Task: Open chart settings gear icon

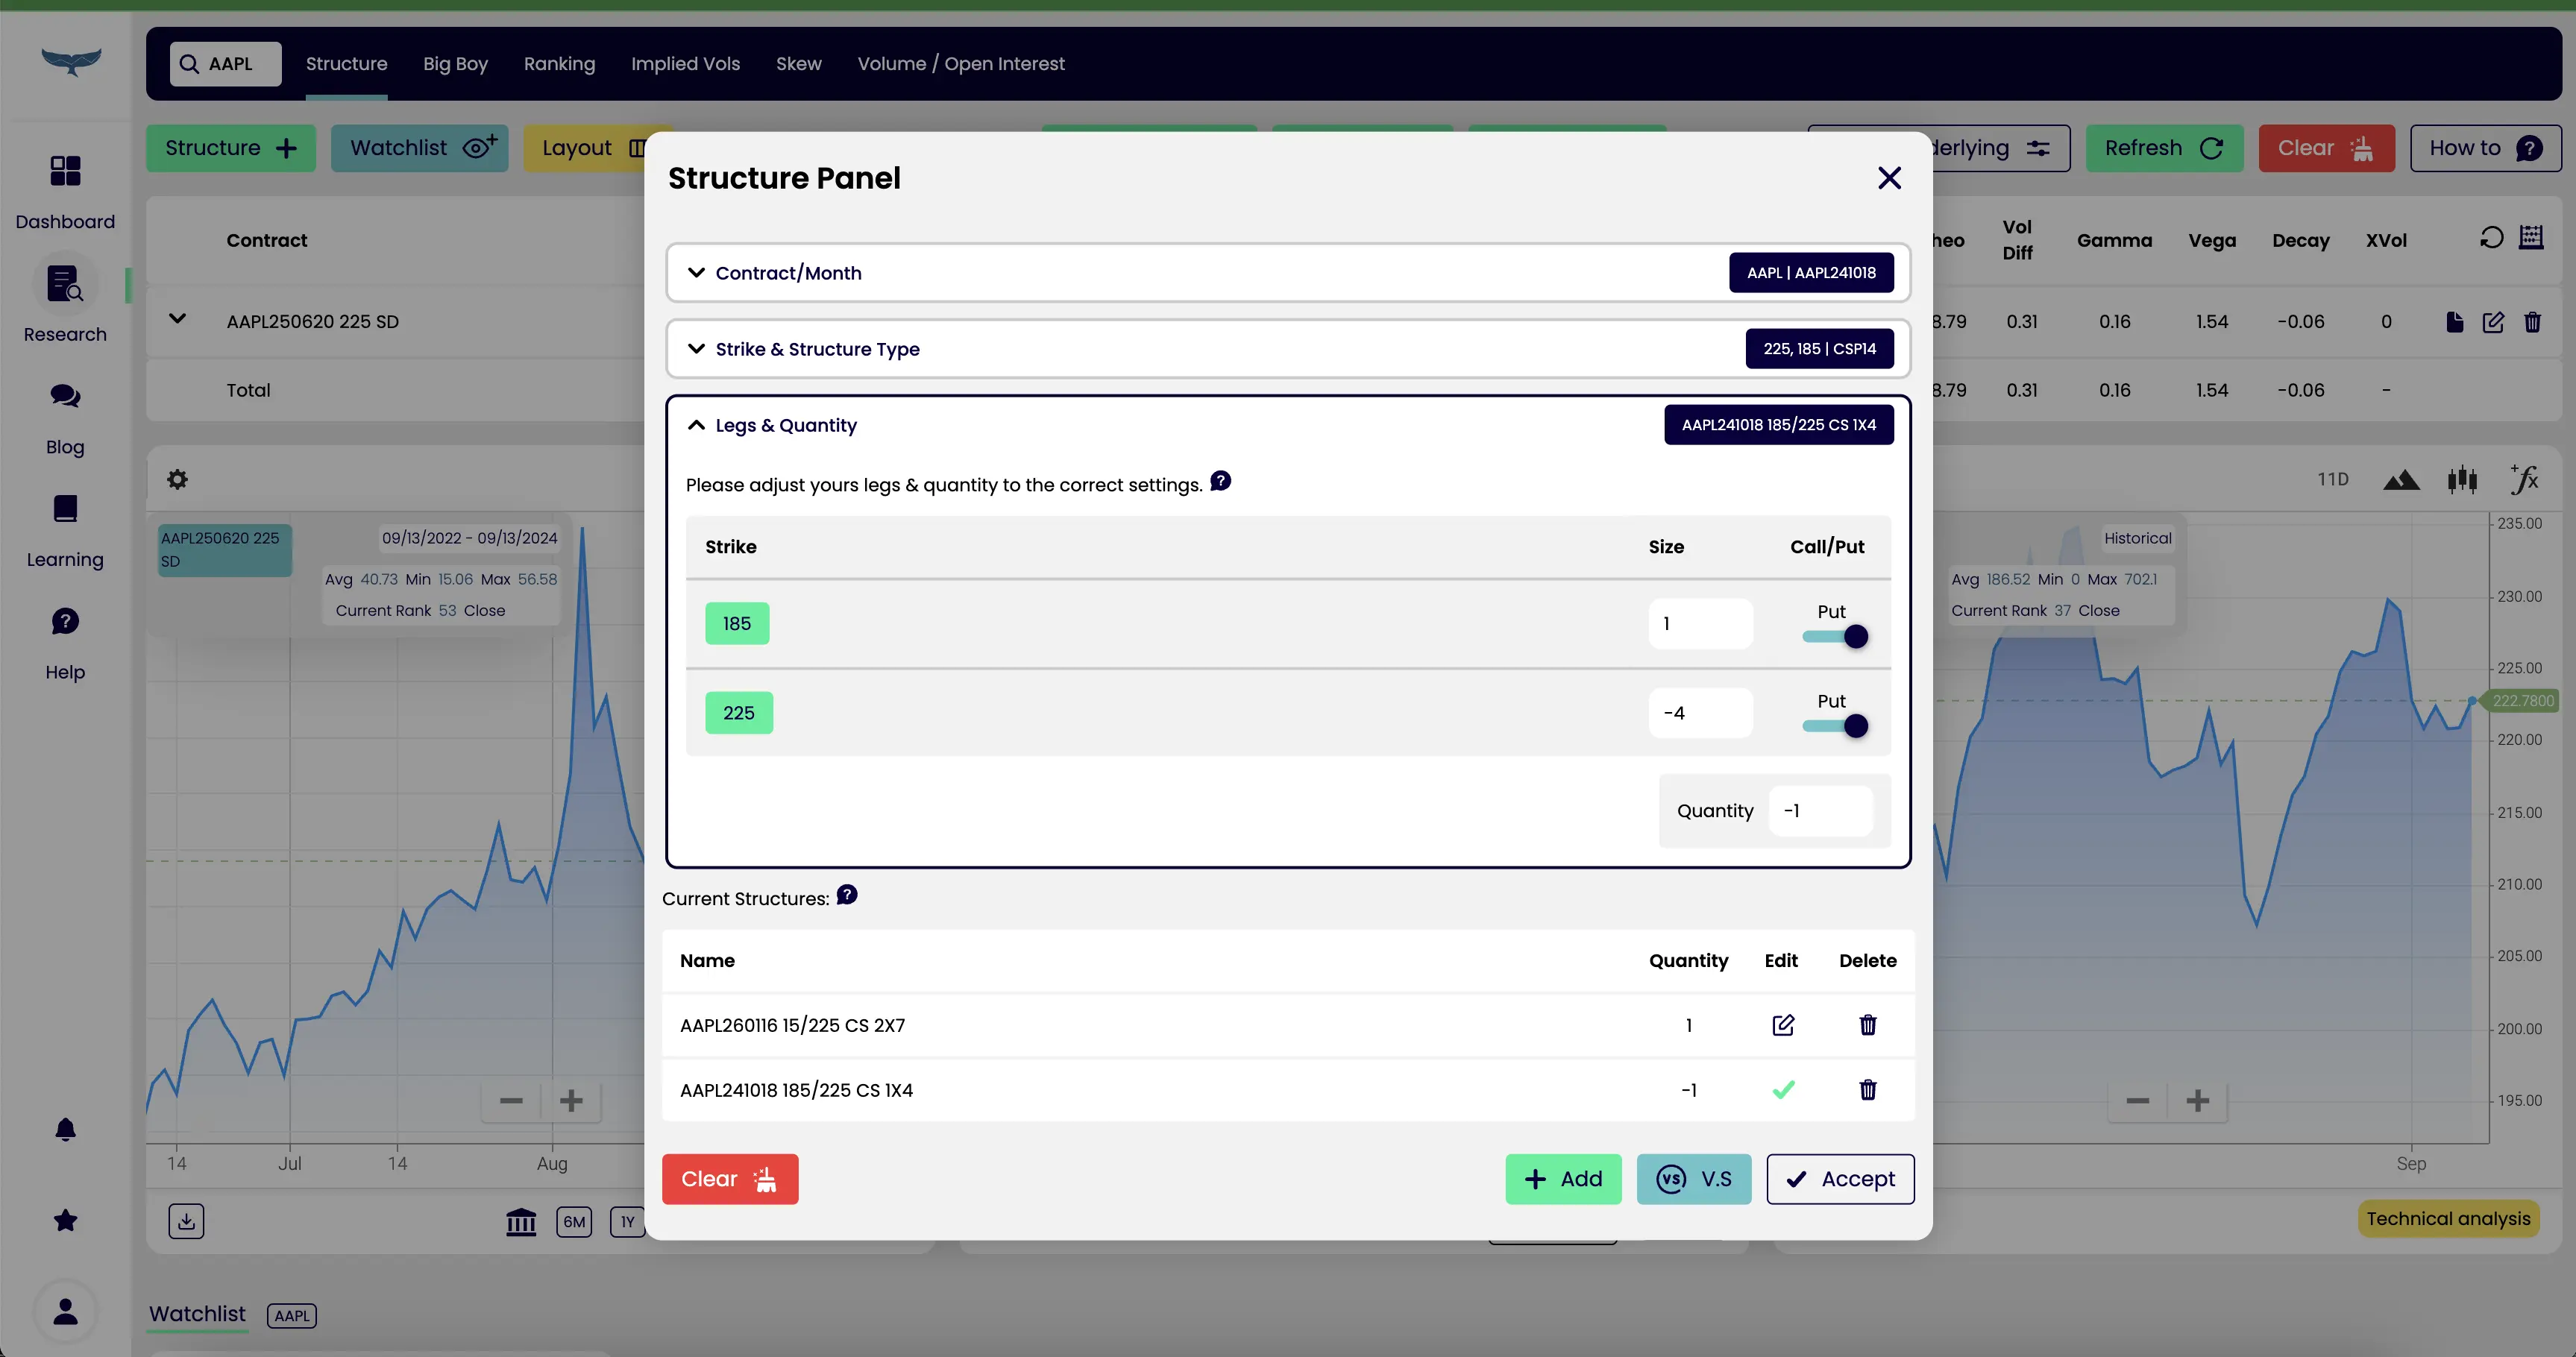Action: [177, 480]
